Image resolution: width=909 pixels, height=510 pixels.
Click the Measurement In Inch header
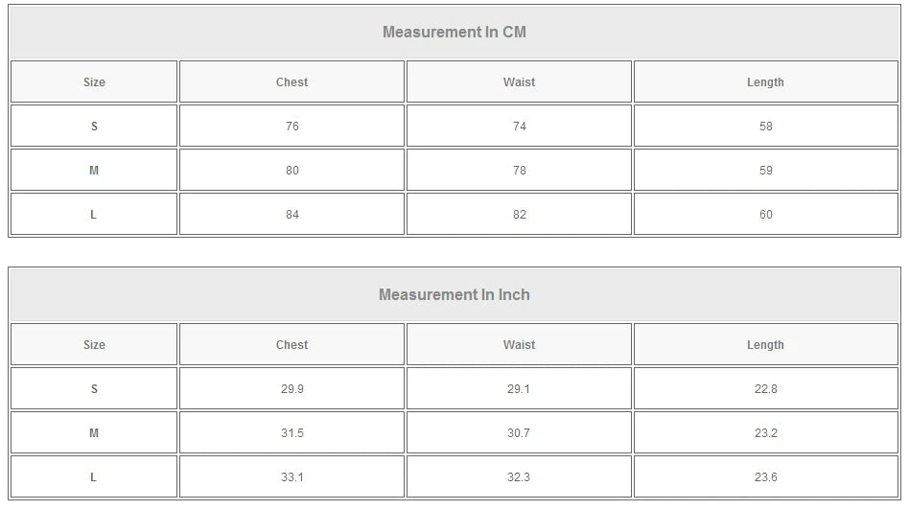click(x=454, y=294)
